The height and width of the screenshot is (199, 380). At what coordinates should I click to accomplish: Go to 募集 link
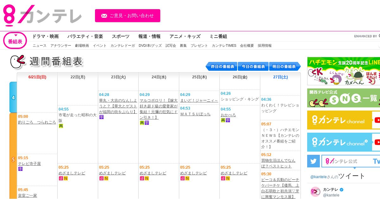(x=183, y=45)
